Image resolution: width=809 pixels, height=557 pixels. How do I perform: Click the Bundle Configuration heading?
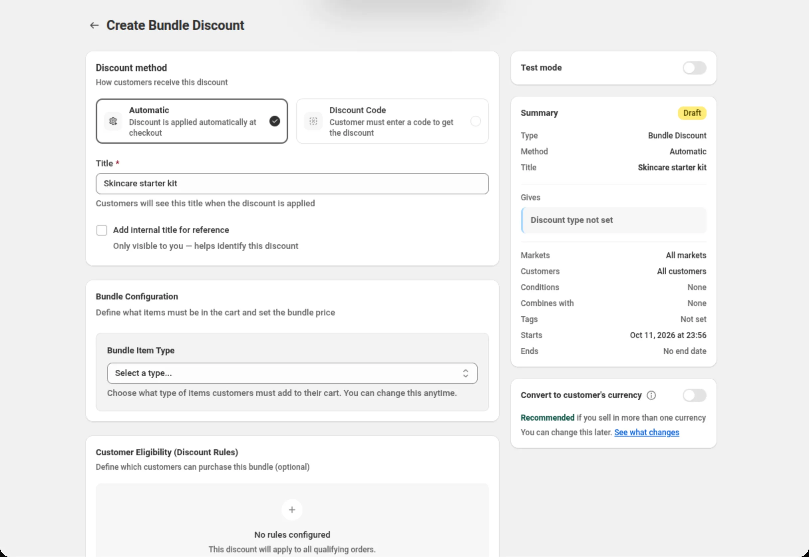[137, 296]
